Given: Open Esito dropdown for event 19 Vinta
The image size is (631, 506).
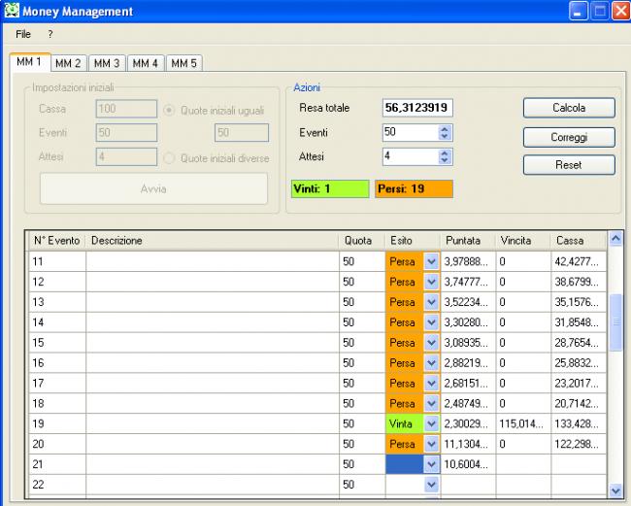Looking at the screenshot, I should pos(431,423).
